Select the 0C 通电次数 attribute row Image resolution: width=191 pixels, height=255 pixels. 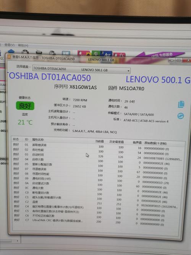click(98, 190)
